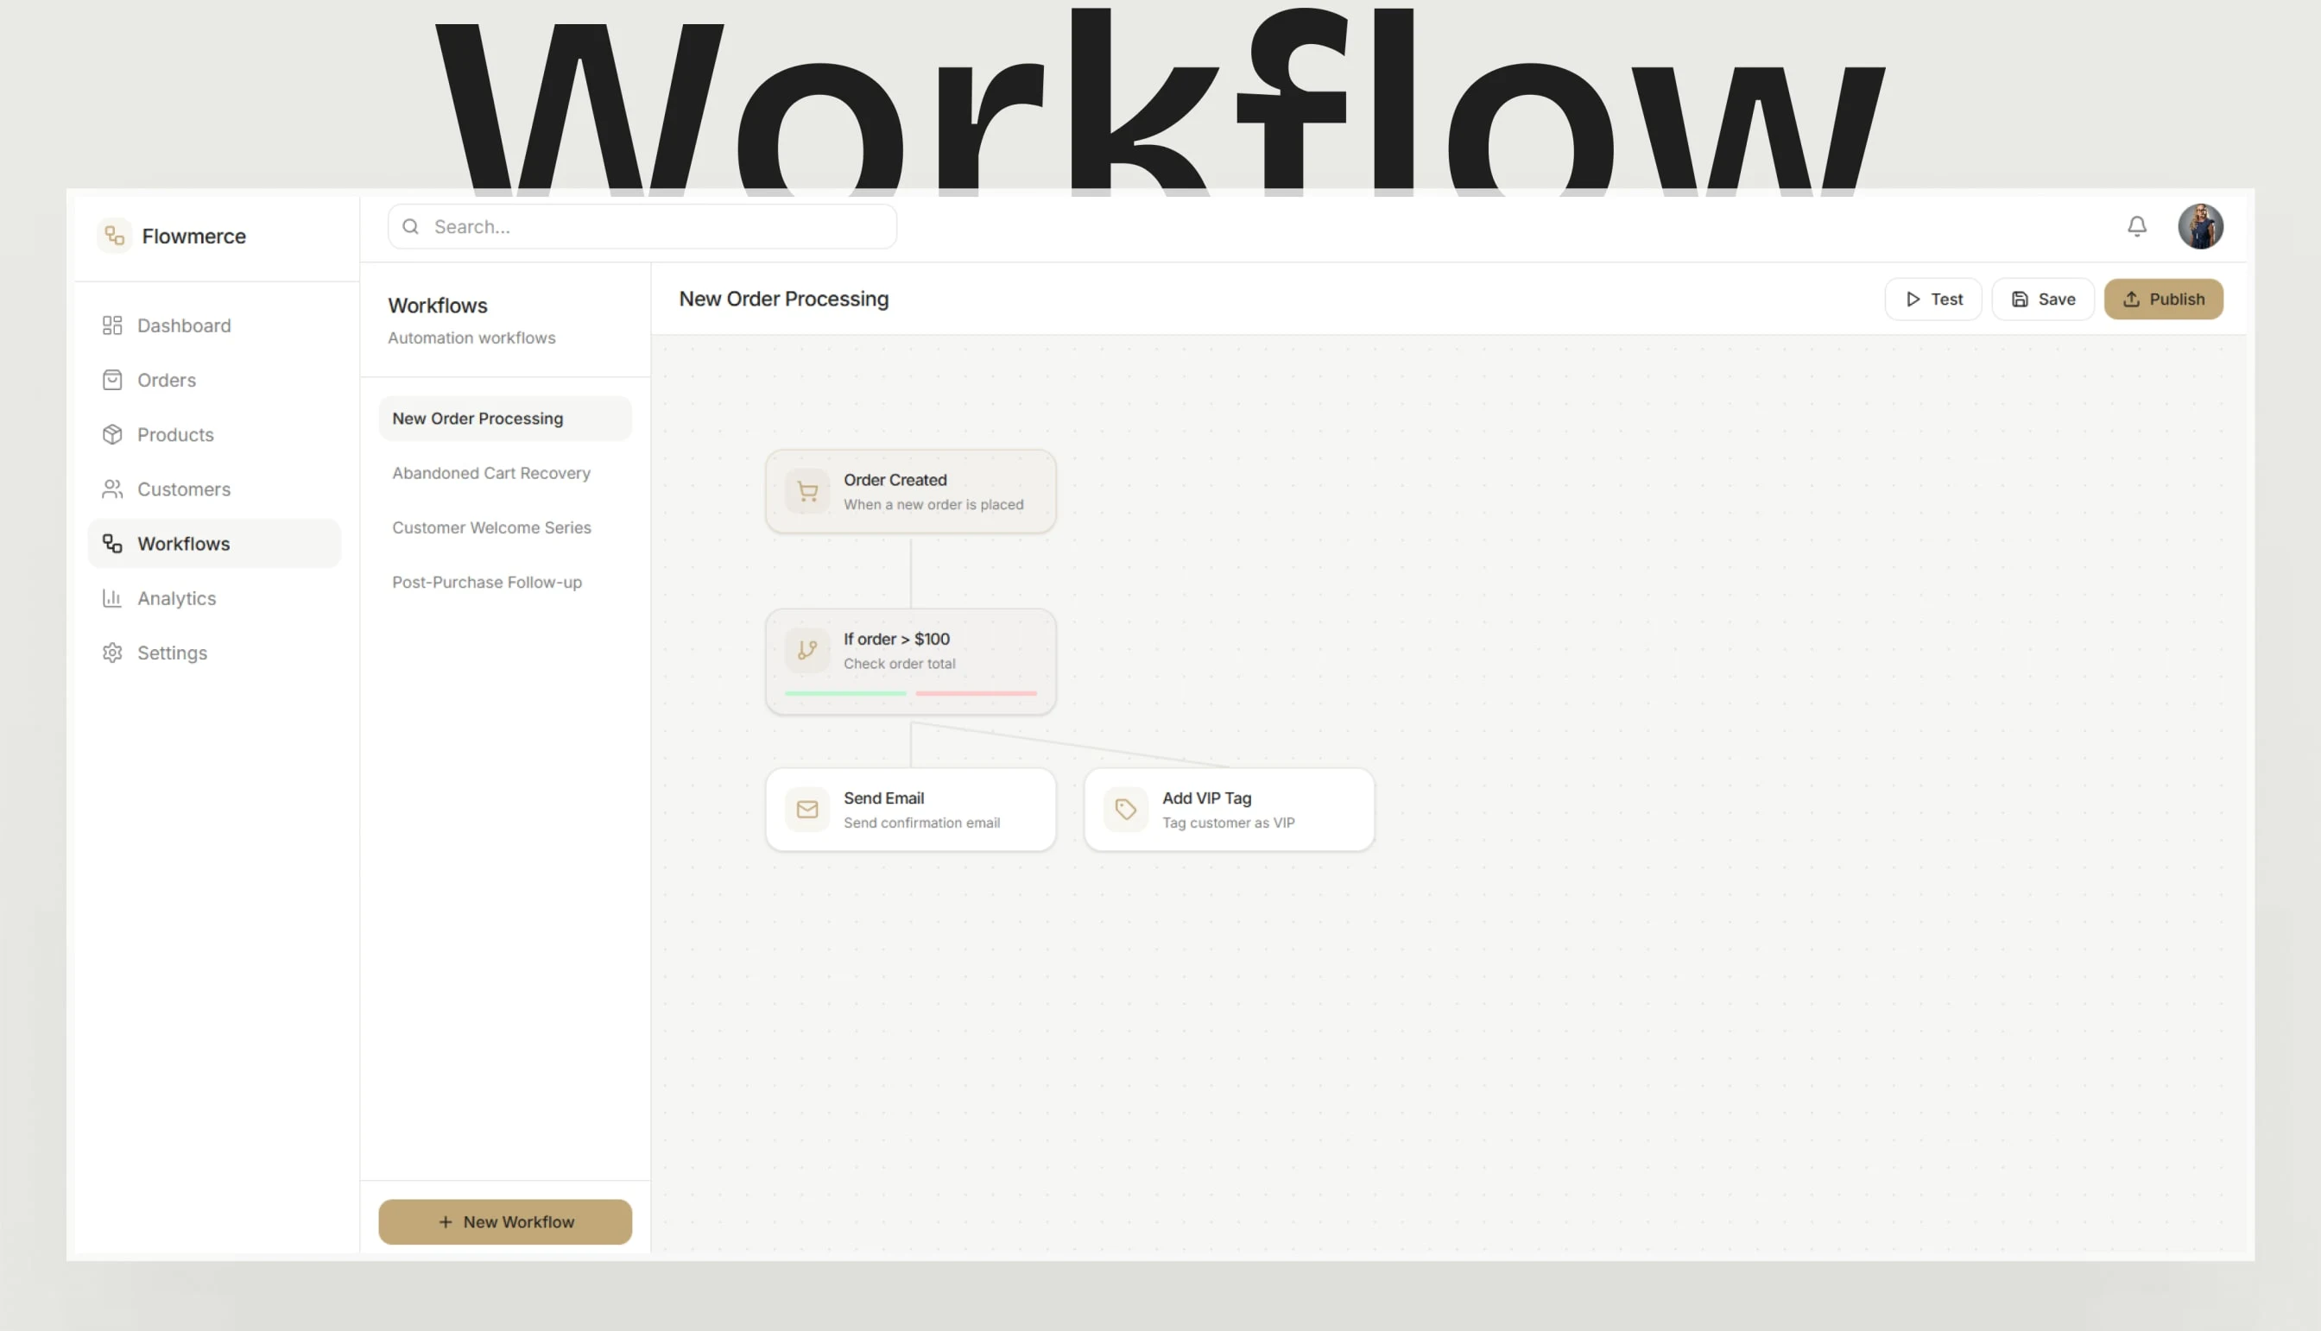Run the workflow with Test button

[x=1932, y=299]
